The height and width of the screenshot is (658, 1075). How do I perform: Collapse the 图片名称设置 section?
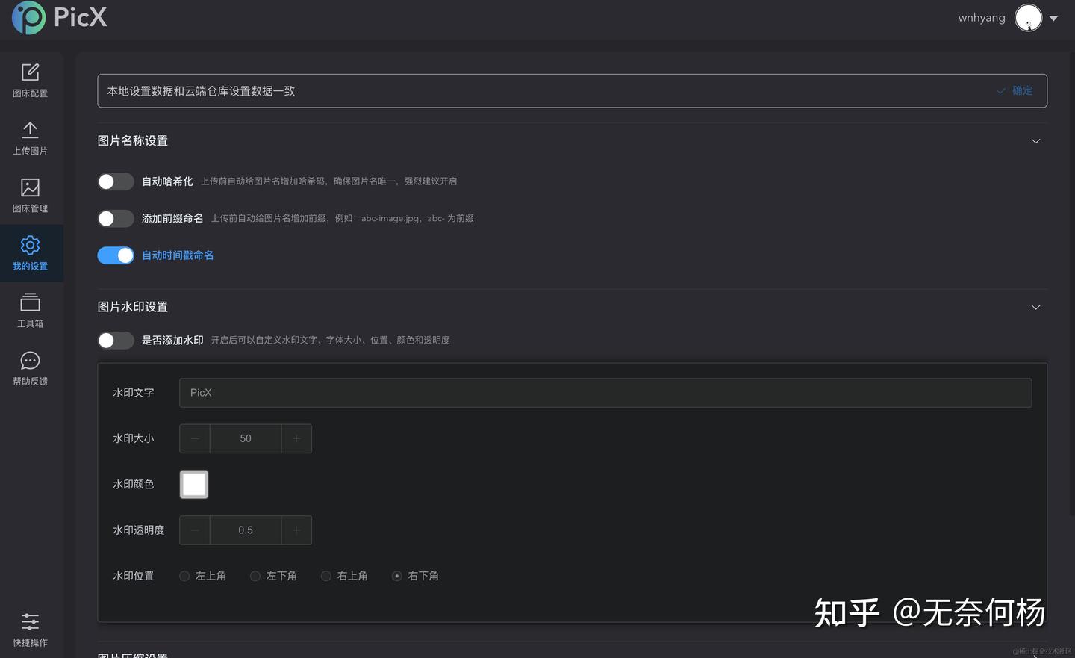[x=1035, y=140]
